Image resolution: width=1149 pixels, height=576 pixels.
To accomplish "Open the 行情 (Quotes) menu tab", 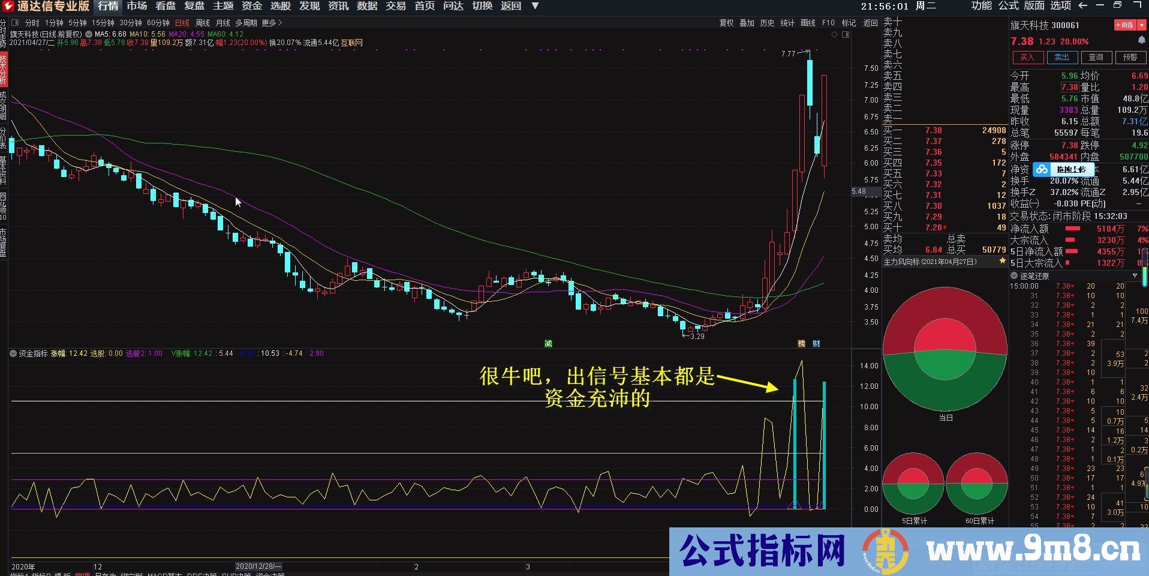I will click(x=109, y=6).
